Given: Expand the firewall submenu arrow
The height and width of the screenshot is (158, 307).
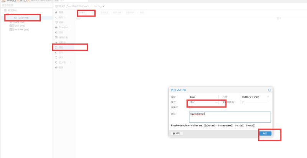Looking at the screenshot, I should pyautogui.click(x=71, y=63).
